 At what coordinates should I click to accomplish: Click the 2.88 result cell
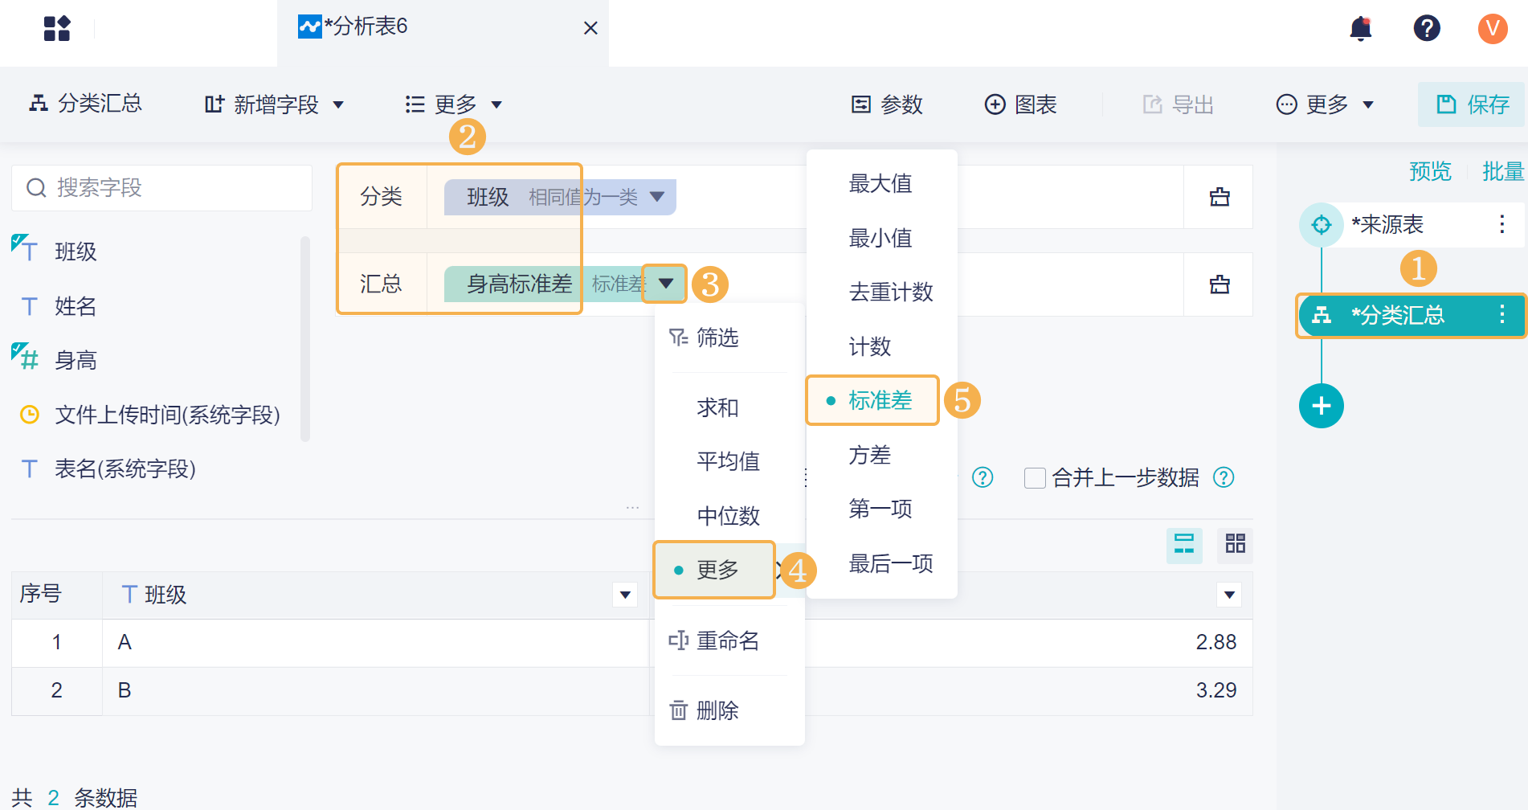1215,642
